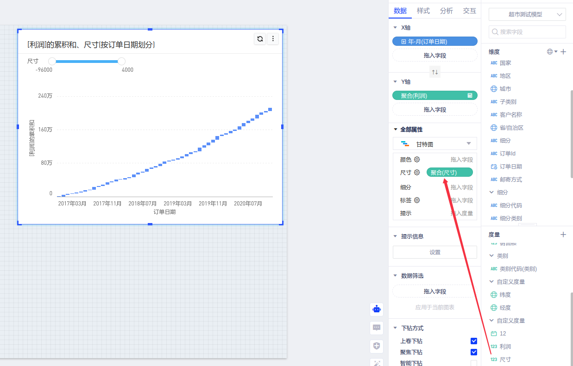
Task: Enable the 智能下钻 checkbox
Action: click(473, 363)
